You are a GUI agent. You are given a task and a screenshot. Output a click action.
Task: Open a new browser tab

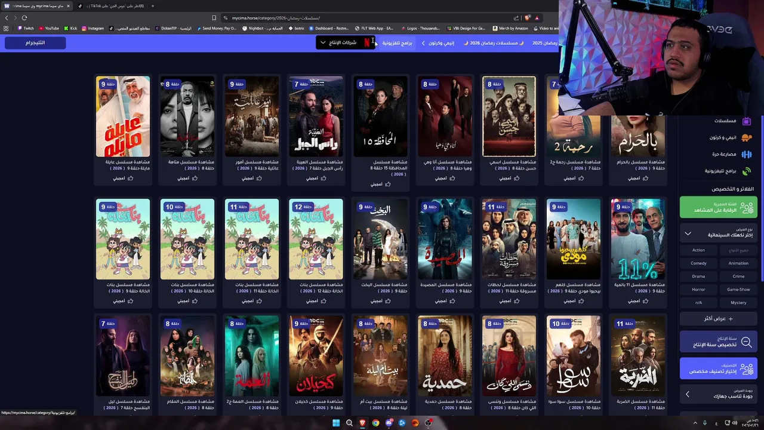[x=152, y=6]
